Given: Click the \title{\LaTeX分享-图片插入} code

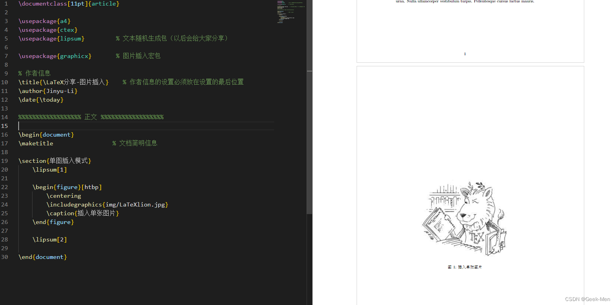Looking at the screenshot, I should [63, 82].
